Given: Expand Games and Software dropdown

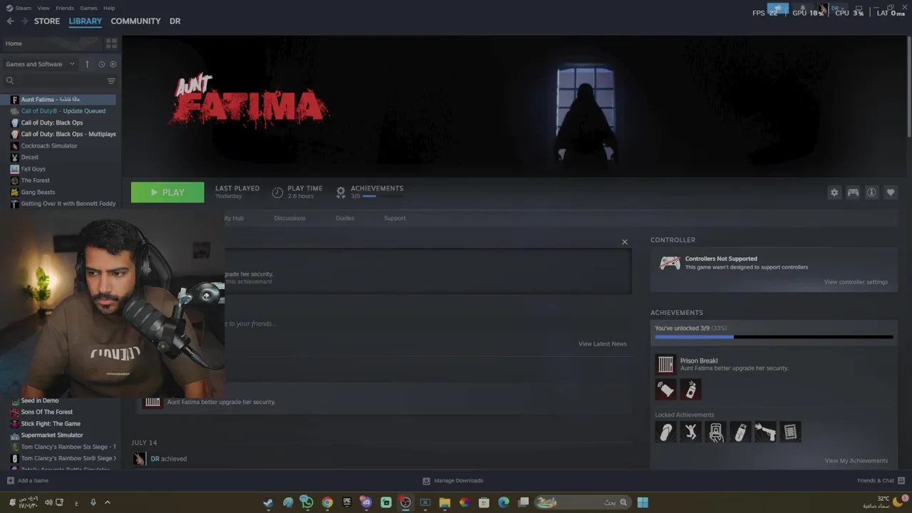Looking at the screenshot, I should point(41,64).
